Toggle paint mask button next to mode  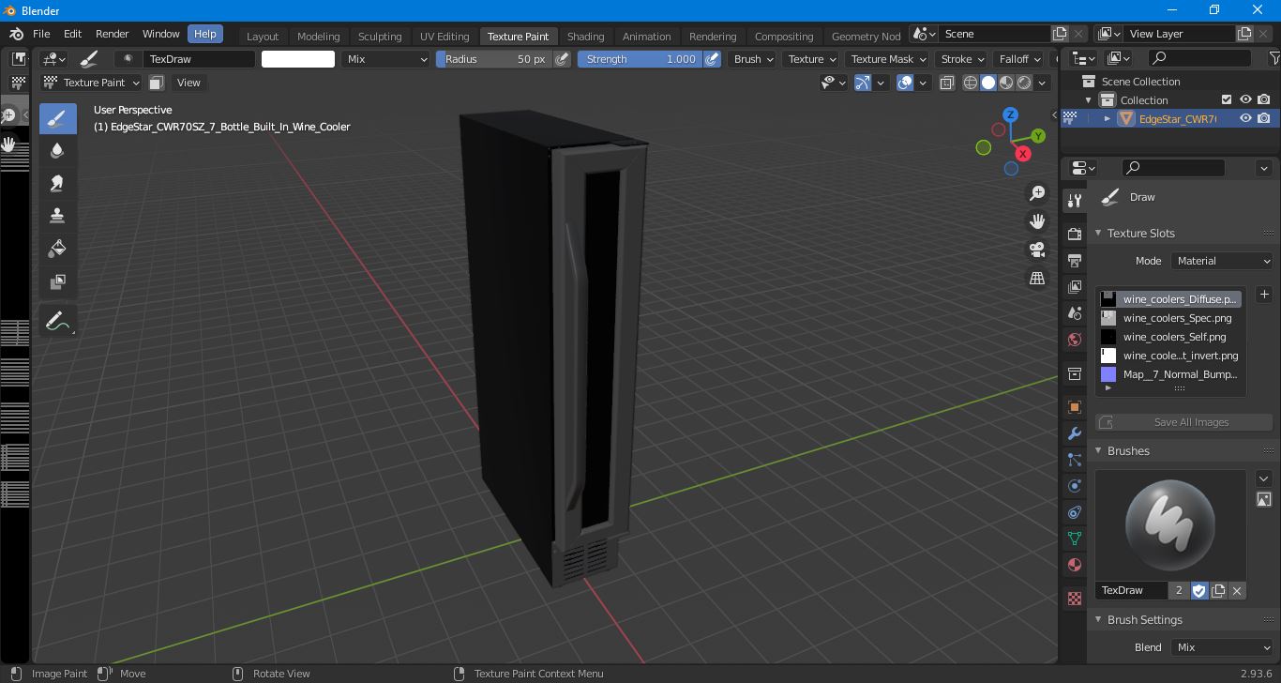coord(157,83)
